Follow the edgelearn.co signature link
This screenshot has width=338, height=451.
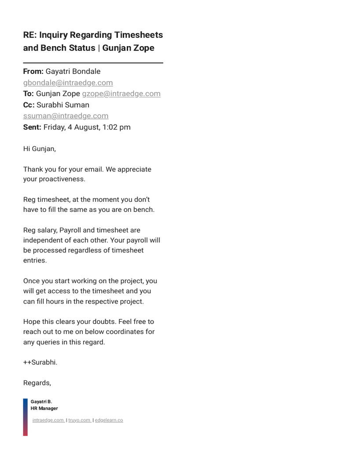point(109,420)
